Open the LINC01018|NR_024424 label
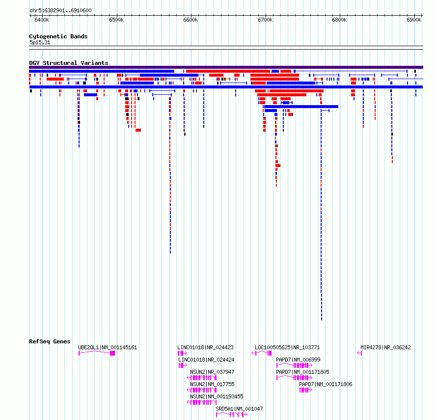This screenshot has width=437, height=420. pyautogui.click(x=206, y=360)
